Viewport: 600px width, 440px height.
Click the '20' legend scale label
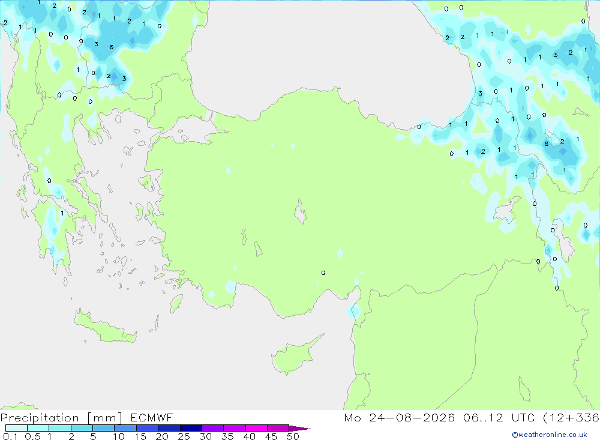162,436
